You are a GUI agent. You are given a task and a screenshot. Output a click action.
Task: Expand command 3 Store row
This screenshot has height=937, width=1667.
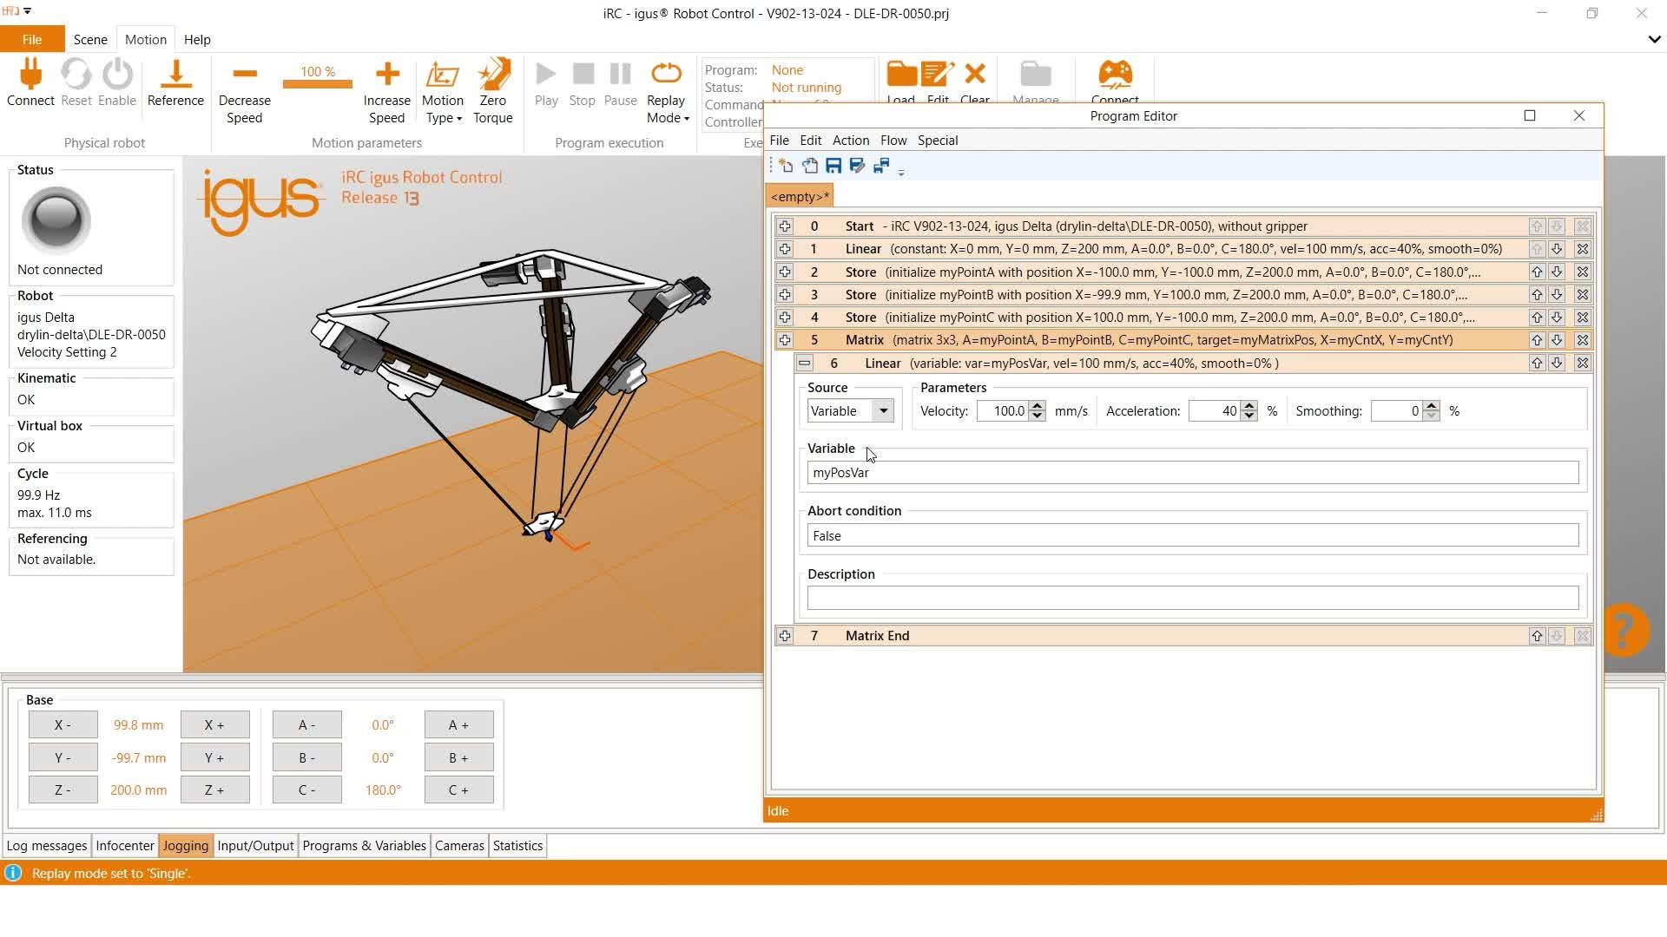pos(785,295)
